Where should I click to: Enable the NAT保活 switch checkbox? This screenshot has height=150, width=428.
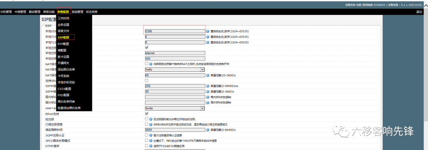tap(147, 64)
